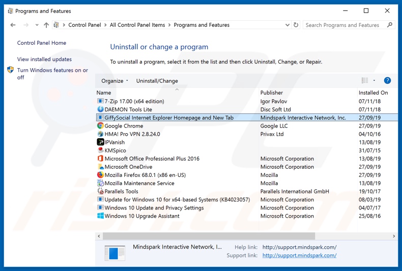Click the KMSpico program icon
Viewport: 402px width, 271px height.
100,150
